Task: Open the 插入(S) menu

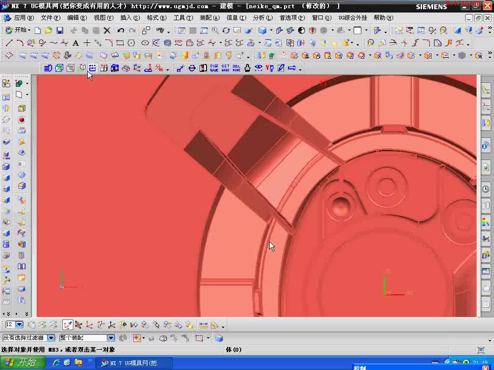Action: coord(130,18)
